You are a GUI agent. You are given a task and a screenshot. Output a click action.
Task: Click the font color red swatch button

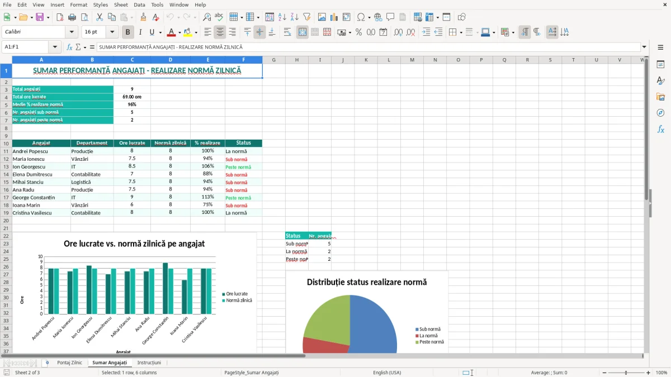[x=171, y=32]
